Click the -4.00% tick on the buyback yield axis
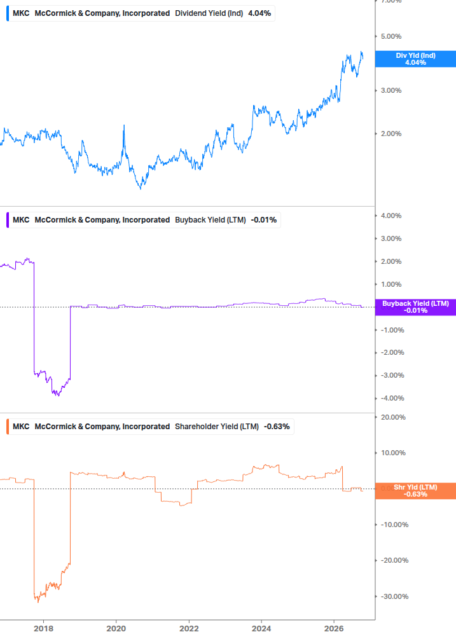The image size is (456, 639). (x=392, y=399)
